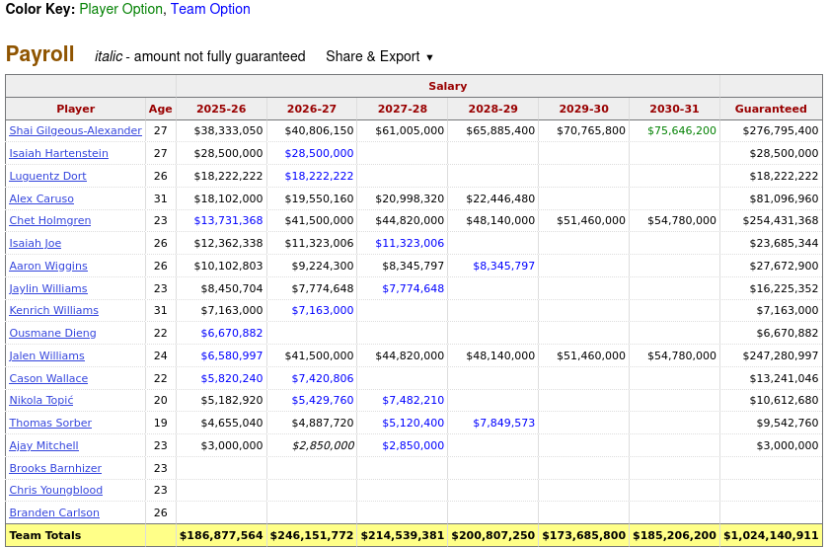Select Dieng's $6,670,882 2025-26 salary
This screenshot has height=548, width=829.
coord(232,334)
